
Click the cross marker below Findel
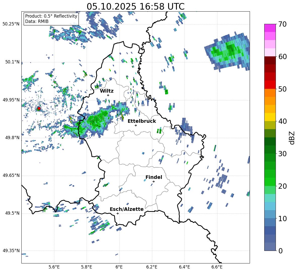tap(154, 182)
